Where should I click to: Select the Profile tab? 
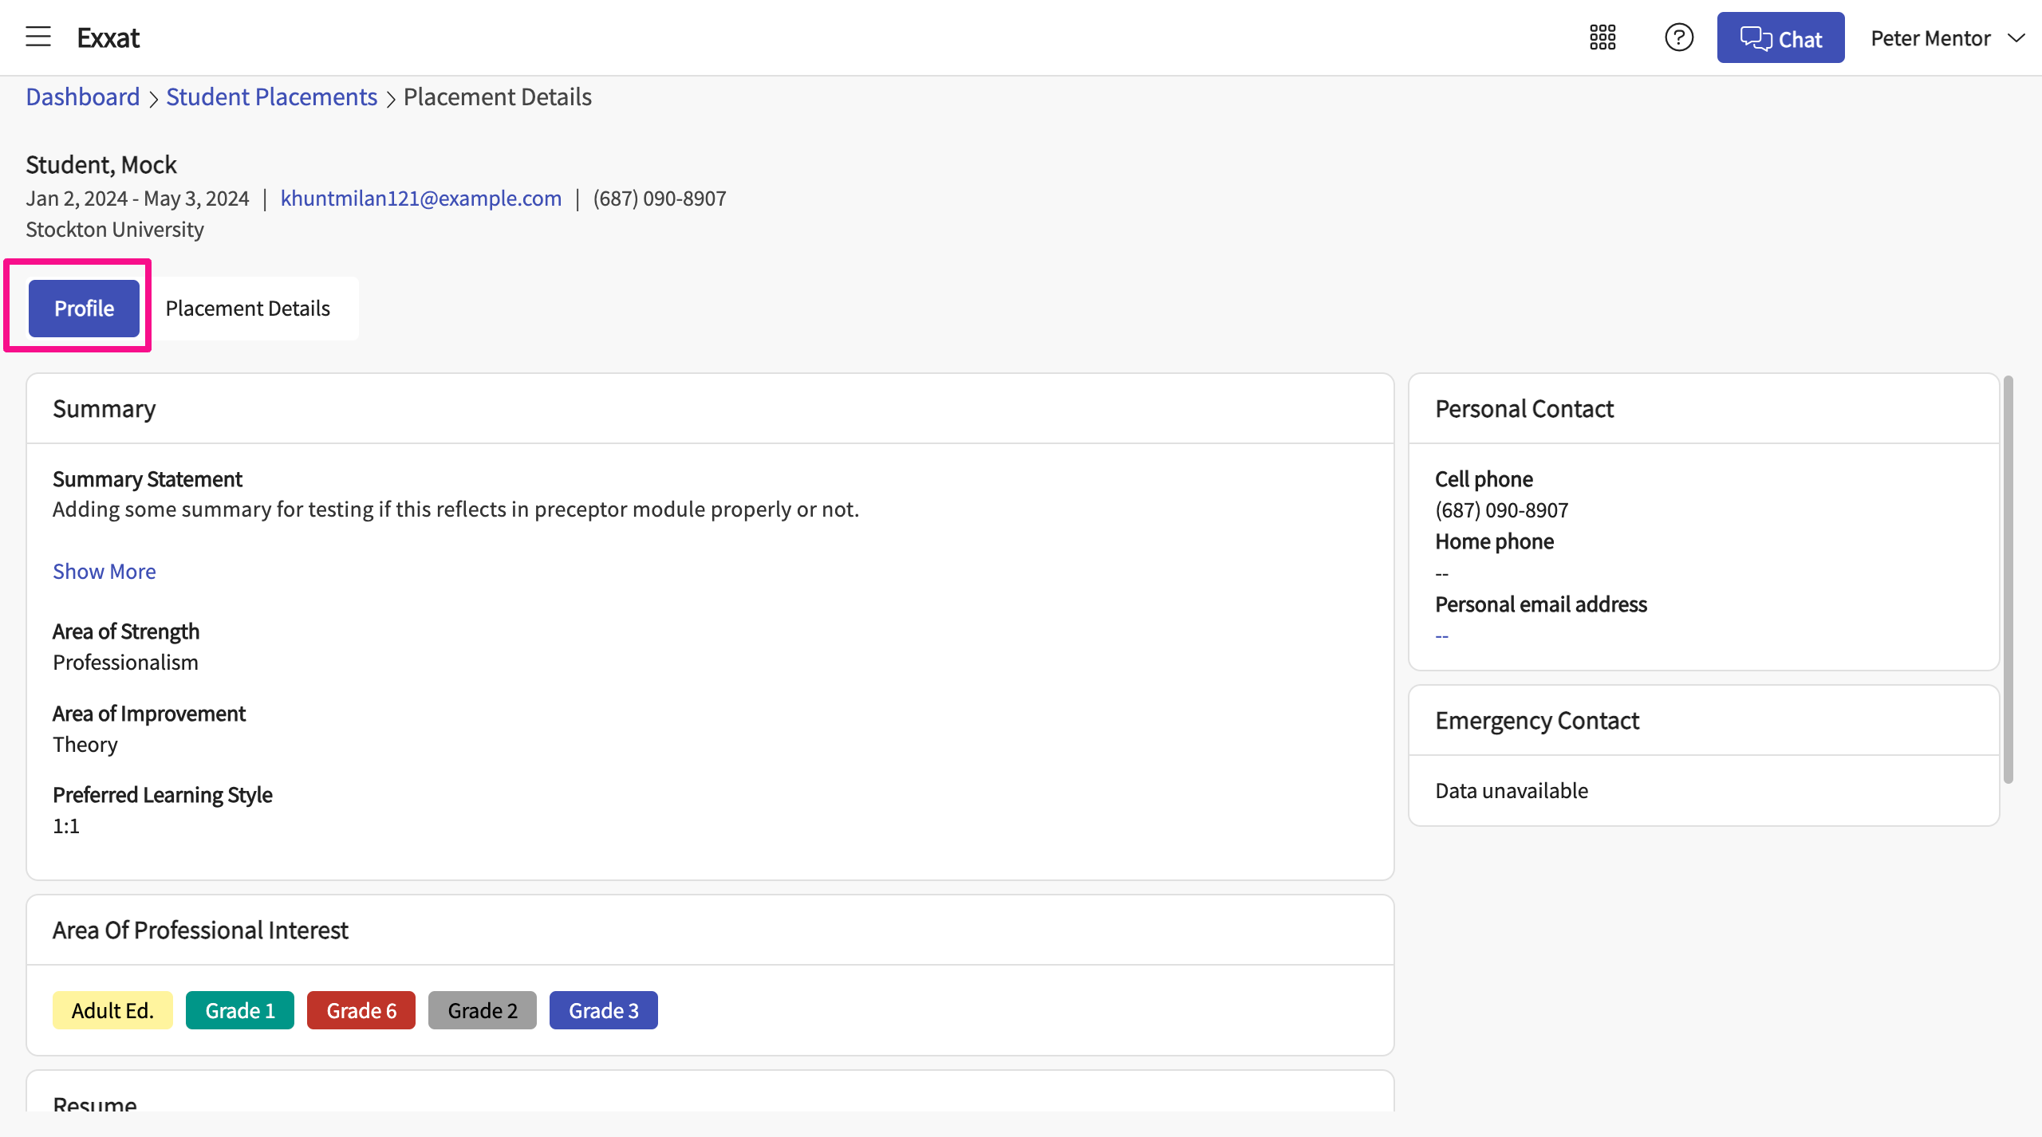click(x=84, y=309)
